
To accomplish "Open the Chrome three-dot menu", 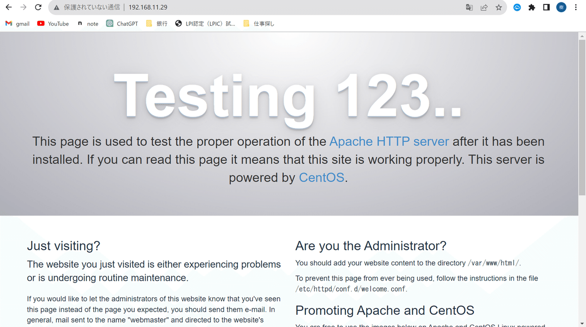I will [x=576, y=7].
